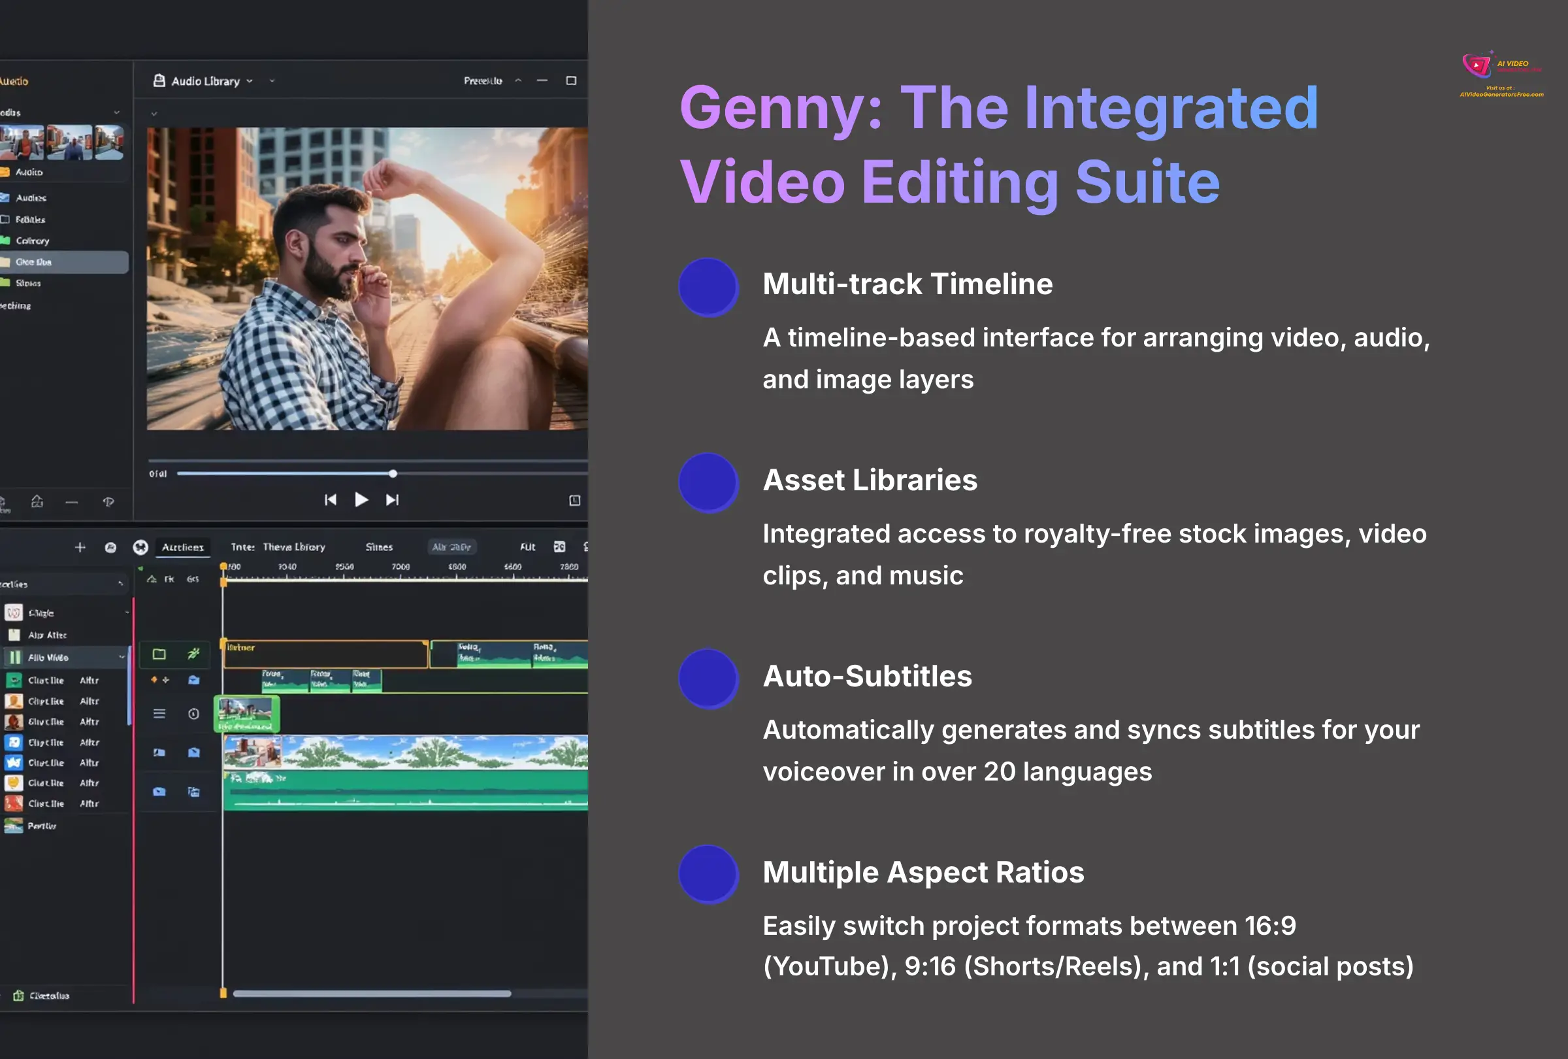Viewport: 1568px width, 1059px height.
Task: Collapse the panel using the up-chevron beside Preeetile
Action: [518, 80]
